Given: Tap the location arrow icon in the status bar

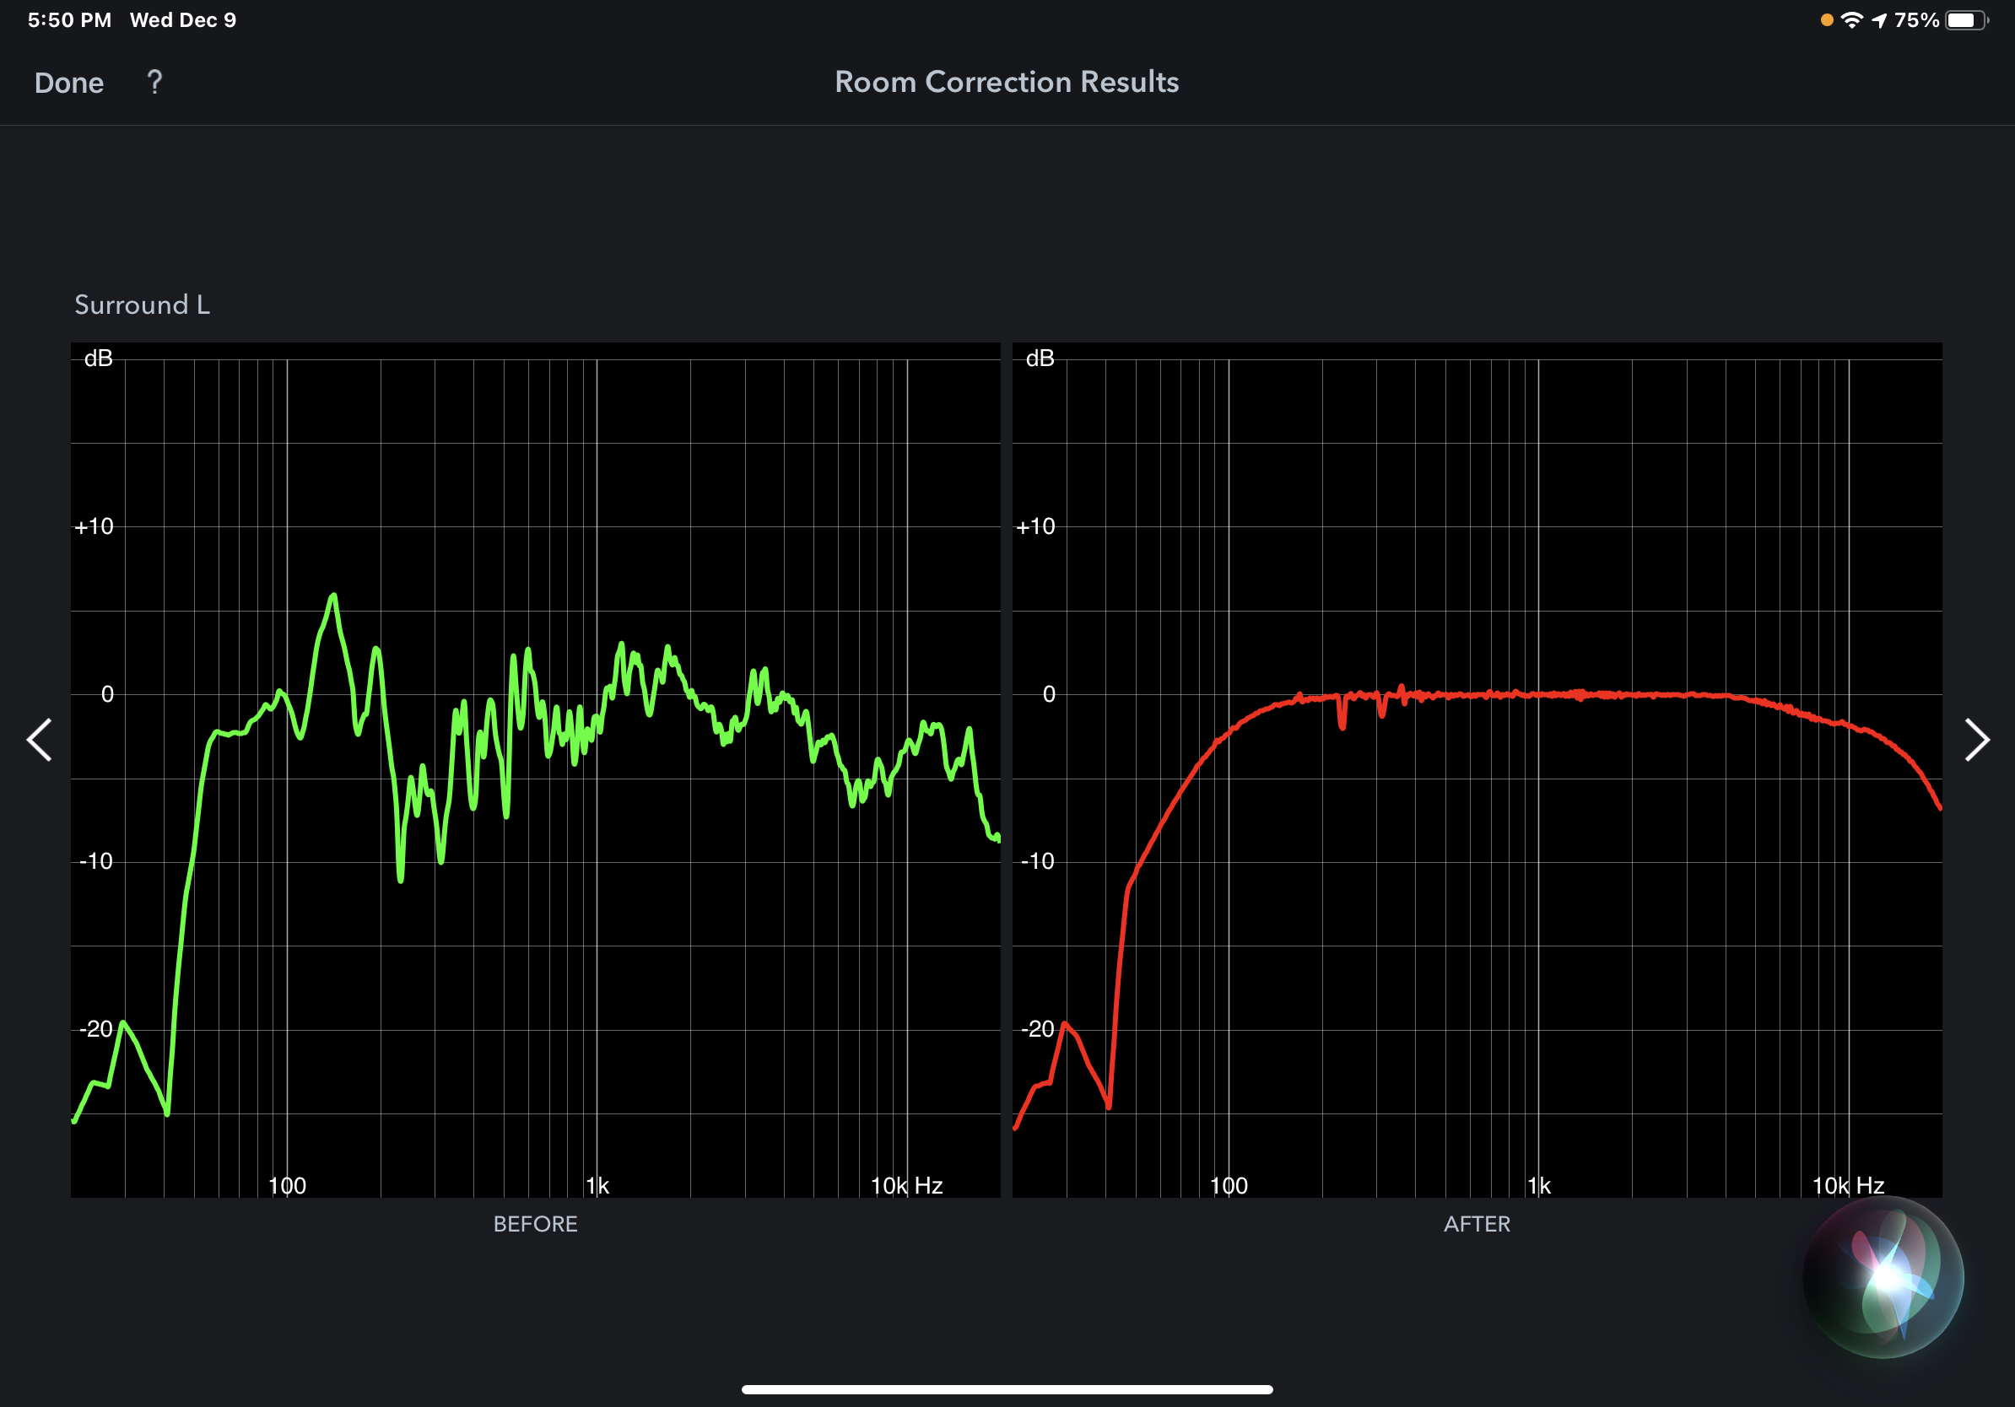Looking at the screenshot, I should [1879, 20].
